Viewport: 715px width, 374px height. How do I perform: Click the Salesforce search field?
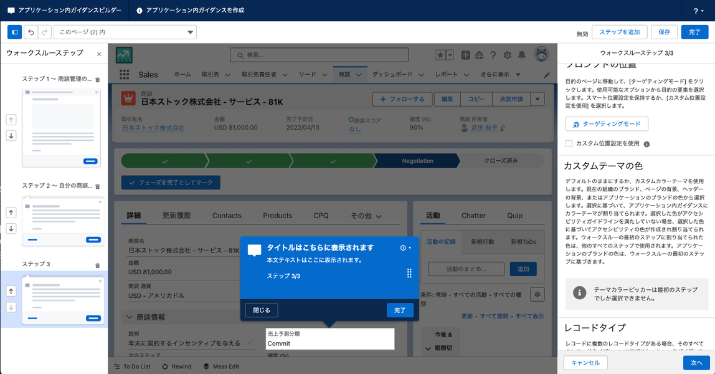[319, 55]
